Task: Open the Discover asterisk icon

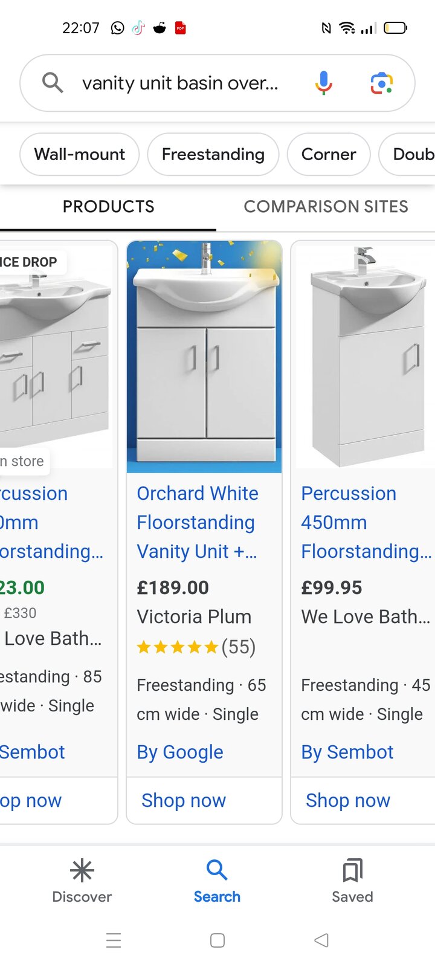Action: click(x=82, y=871)
